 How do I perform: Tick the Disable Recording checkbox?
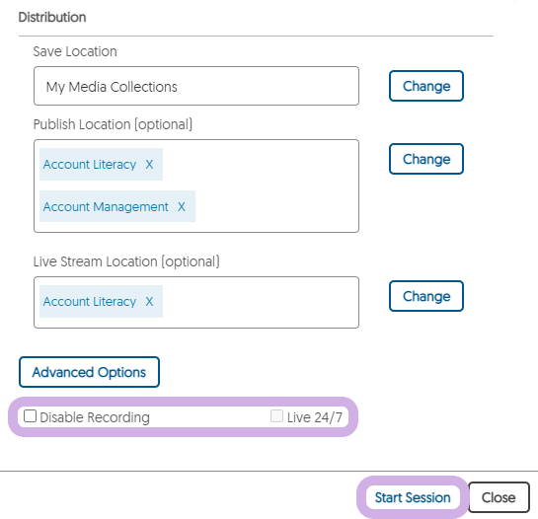tap(30, 416)
